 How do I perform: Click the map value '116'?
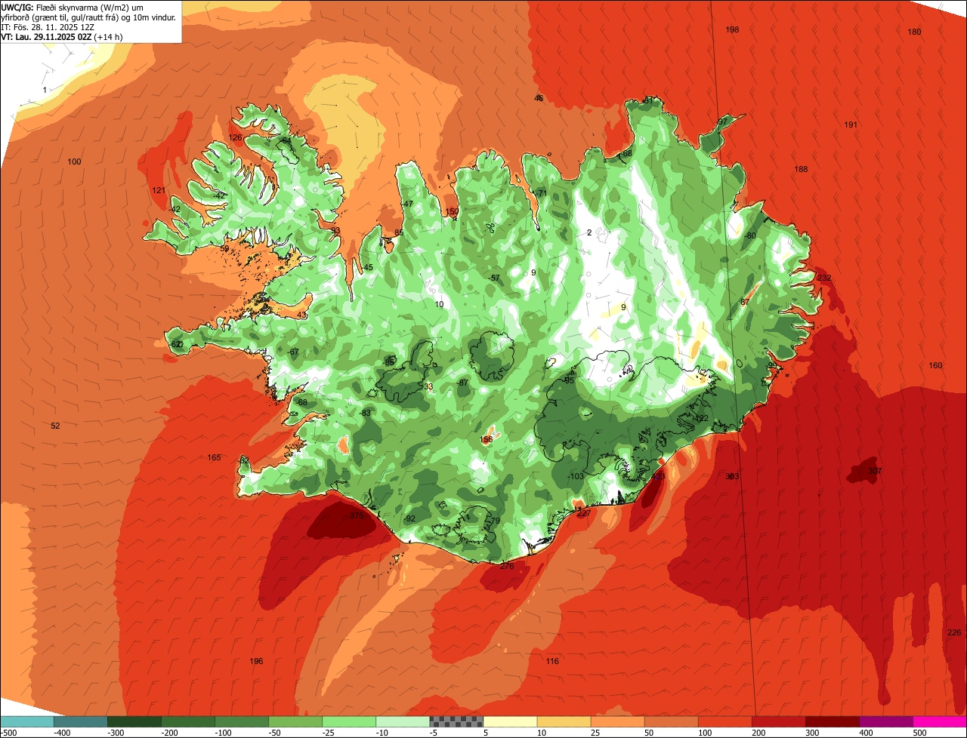coord(552,661)
